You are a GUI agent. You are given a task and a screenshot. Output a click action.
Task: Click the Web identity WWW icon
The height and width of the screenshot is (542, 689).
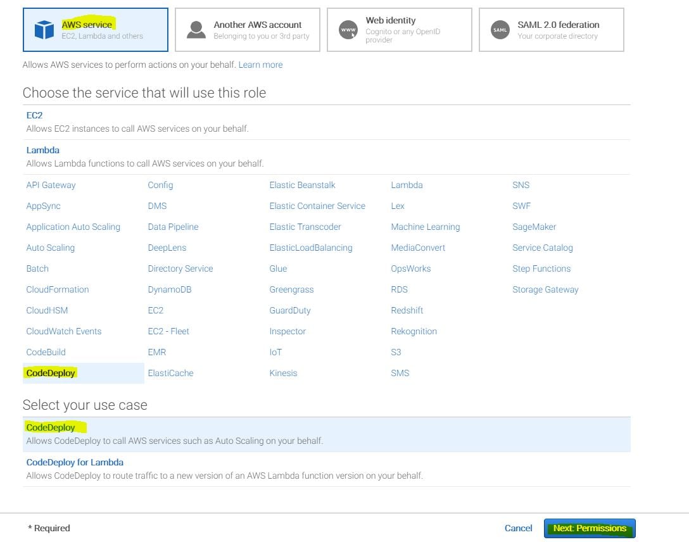coord(348,30)
